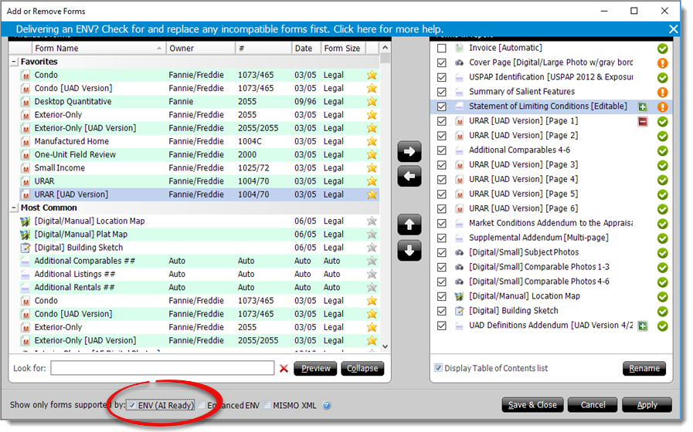Click the right arrow to add form
Viewport: 693px width, 432px height.
click(409, 152)
